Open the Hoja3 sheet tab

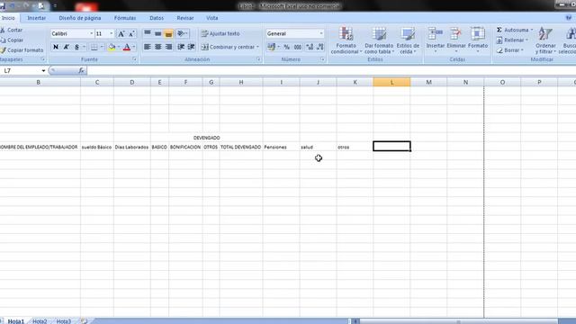(x=64, y=321)
